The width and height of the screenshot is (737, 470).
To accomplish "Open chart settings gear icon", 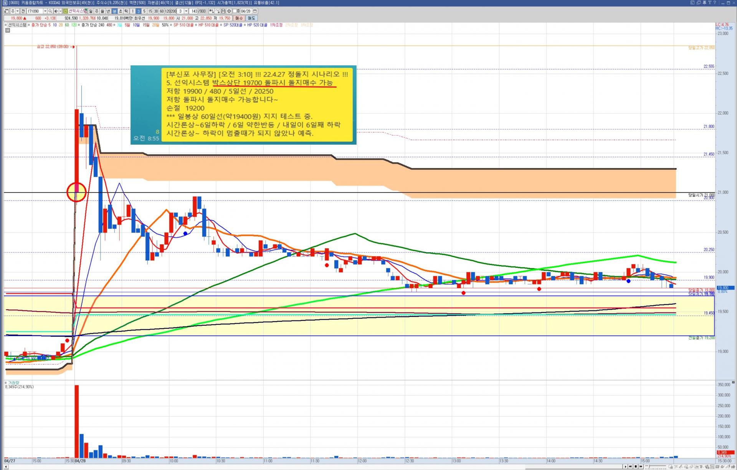I will pyautogui.click(x=229, y=11).
